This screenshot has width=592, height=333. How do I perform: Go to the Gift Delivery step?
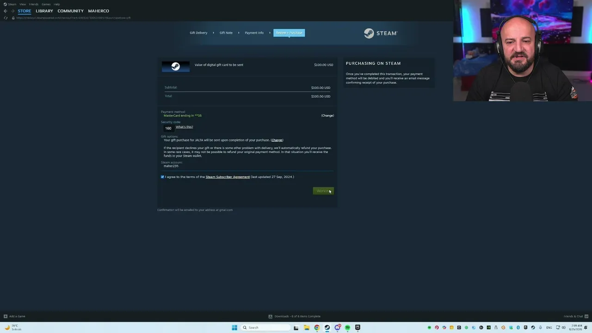(198, 33)
